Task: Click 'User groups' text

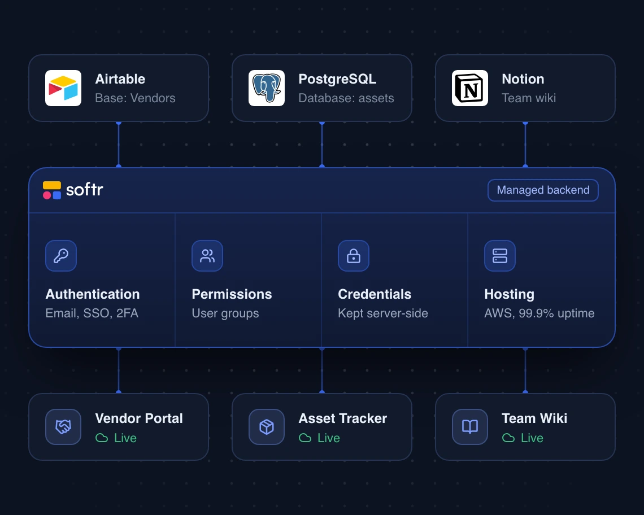Action: pyautogui.click(x=225, y=313)
